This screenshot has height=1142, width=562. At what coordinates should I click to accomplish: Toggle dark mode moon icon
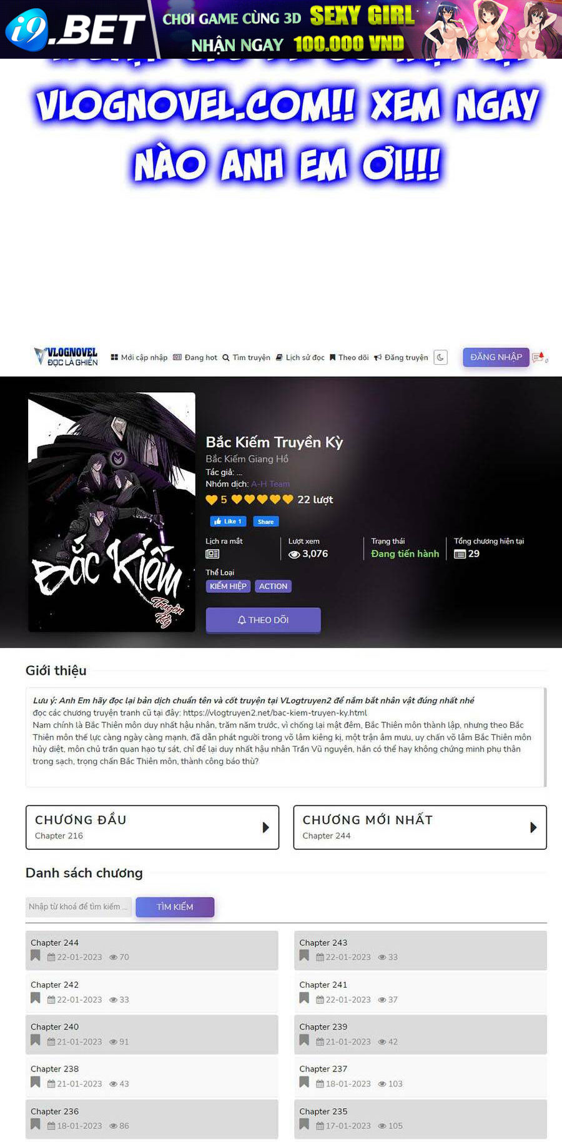[440, 357]
